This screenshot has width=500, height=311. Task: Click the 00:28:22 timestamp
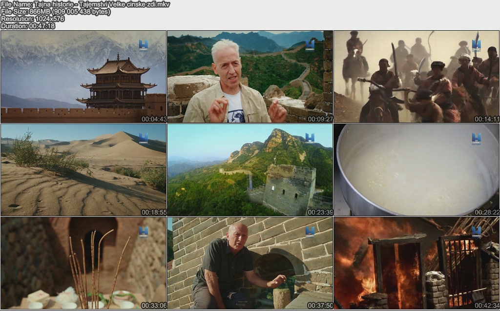click(x=487, y=212)
